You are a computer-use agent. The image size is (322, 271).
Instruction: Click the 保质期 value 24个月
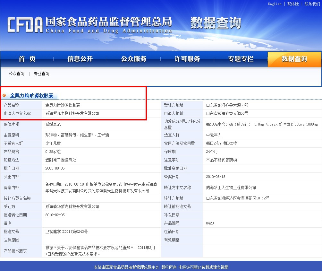point(212,152)
